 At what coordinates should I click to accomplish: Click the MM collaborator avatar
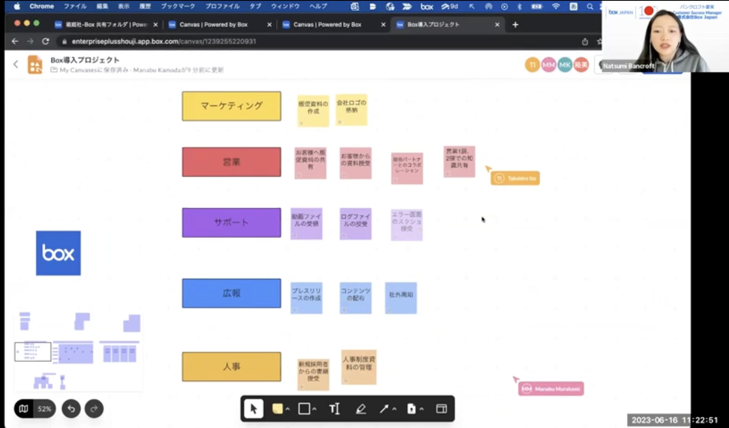coord(548,65)
